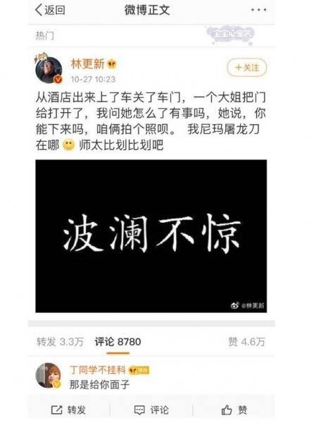321x423 pixels.
Task: Click the VIP crown badge beside 林更新
Action: coord(112,64)
